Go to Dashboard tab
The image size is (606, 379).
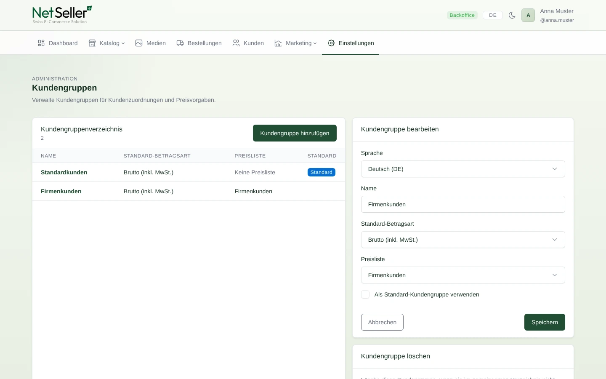[58, 43]
